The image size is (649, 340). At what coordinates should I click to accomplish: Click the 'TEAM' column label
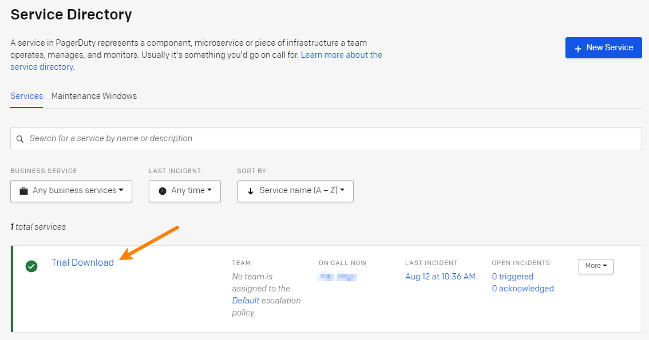[x=242, y=263]
